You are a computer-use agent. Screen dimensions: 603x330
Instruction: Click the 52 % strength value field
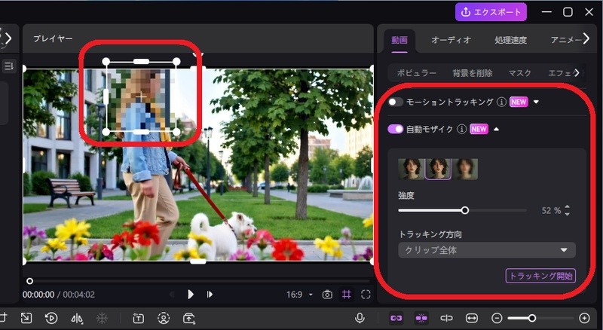(551, 210)
